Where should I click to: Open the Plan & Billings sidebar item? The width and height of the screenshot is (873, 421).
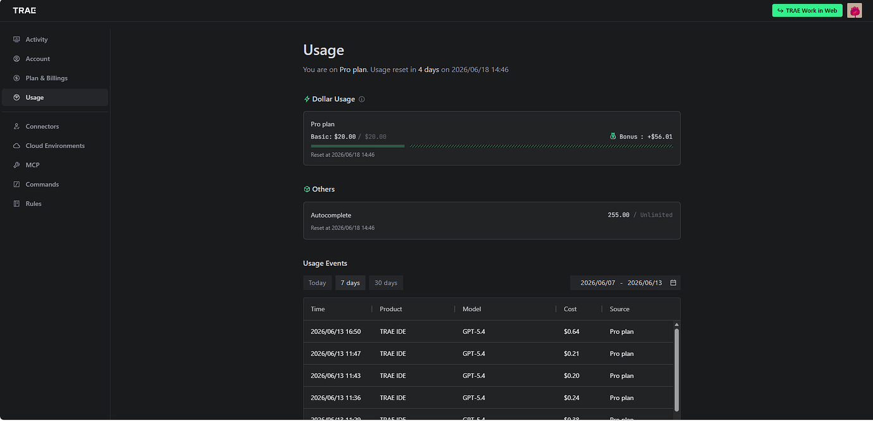(55, 78)
